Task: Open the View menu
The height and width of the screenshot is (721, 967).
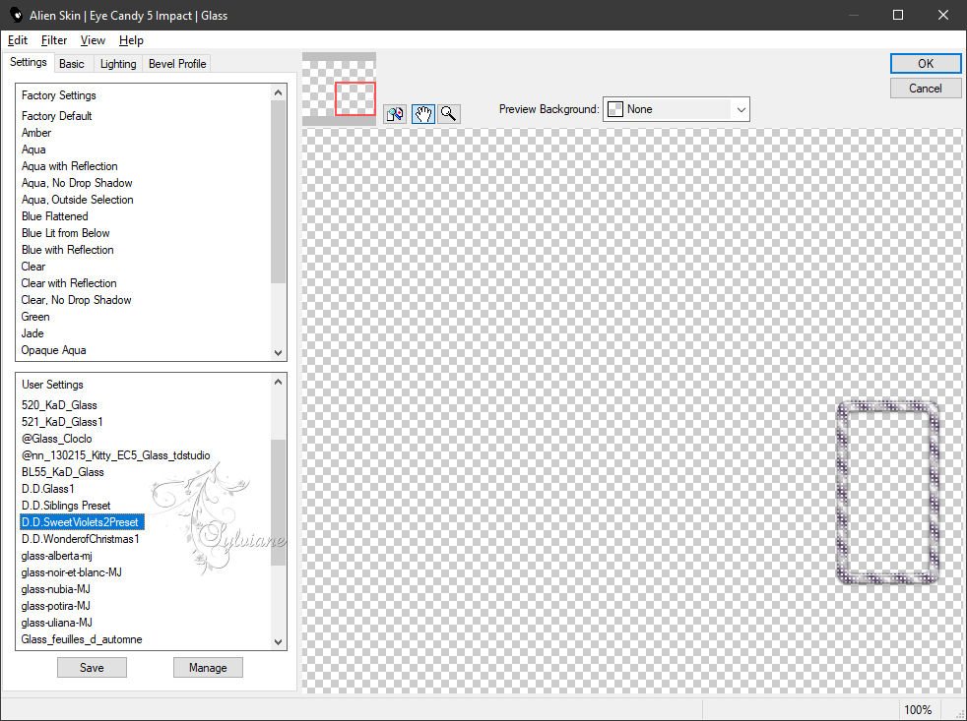Action: pyautogui.click(x=93, y=40)
